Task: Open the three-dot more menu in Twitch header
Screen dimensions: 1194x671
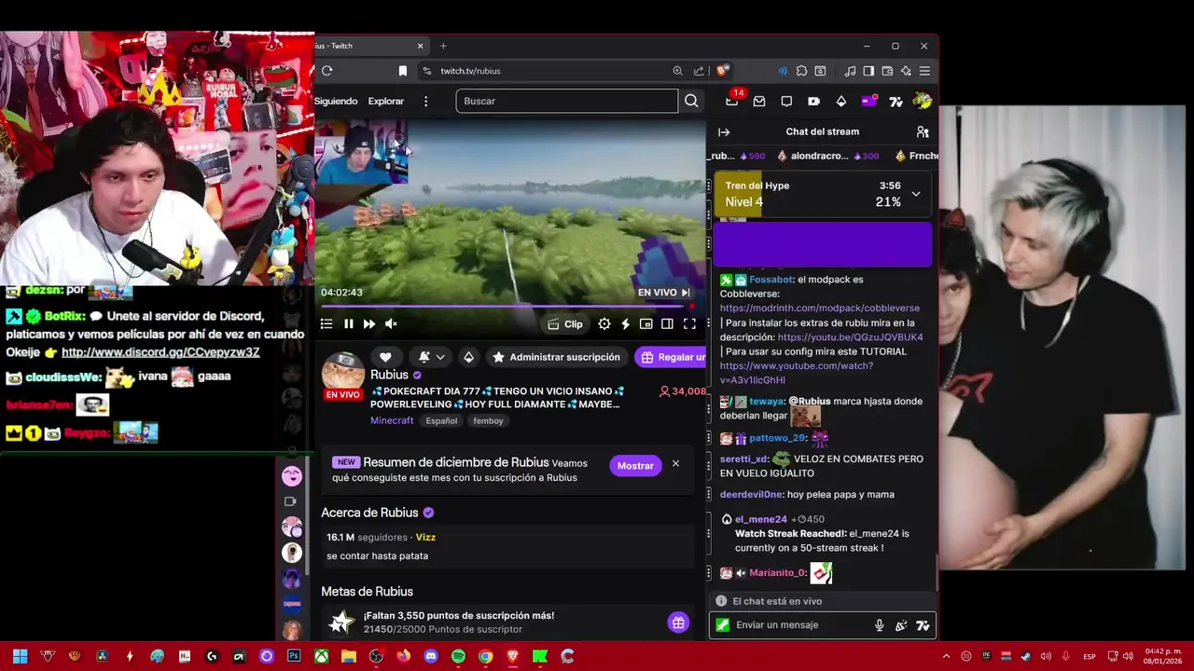Action: 425,101
